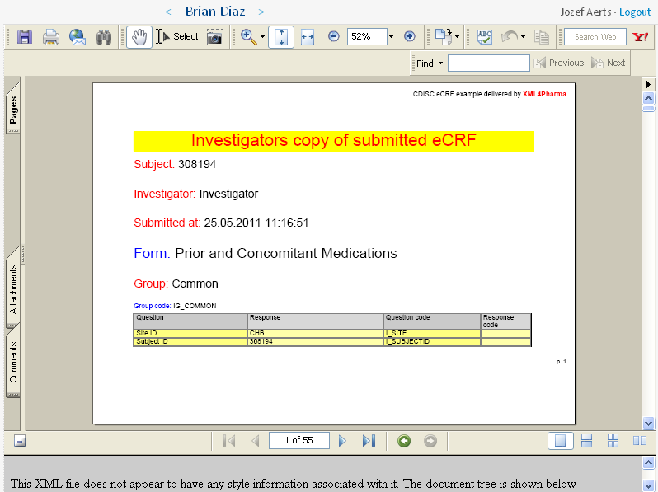658x492 pixels.
Task: Click the binoculars Search icon
Action: pos(104,37)
